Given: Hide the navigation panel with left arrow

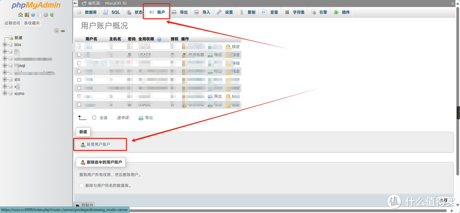Looking at the screenshot, I should pyautogui.click(x=76, y=3).
